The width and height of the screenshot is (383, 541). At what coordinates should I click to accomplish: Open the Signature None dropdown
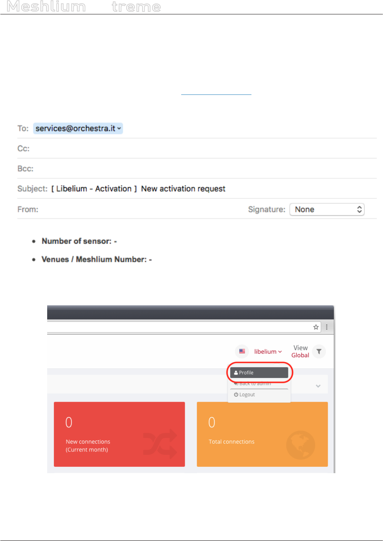(x=327, y=209)
